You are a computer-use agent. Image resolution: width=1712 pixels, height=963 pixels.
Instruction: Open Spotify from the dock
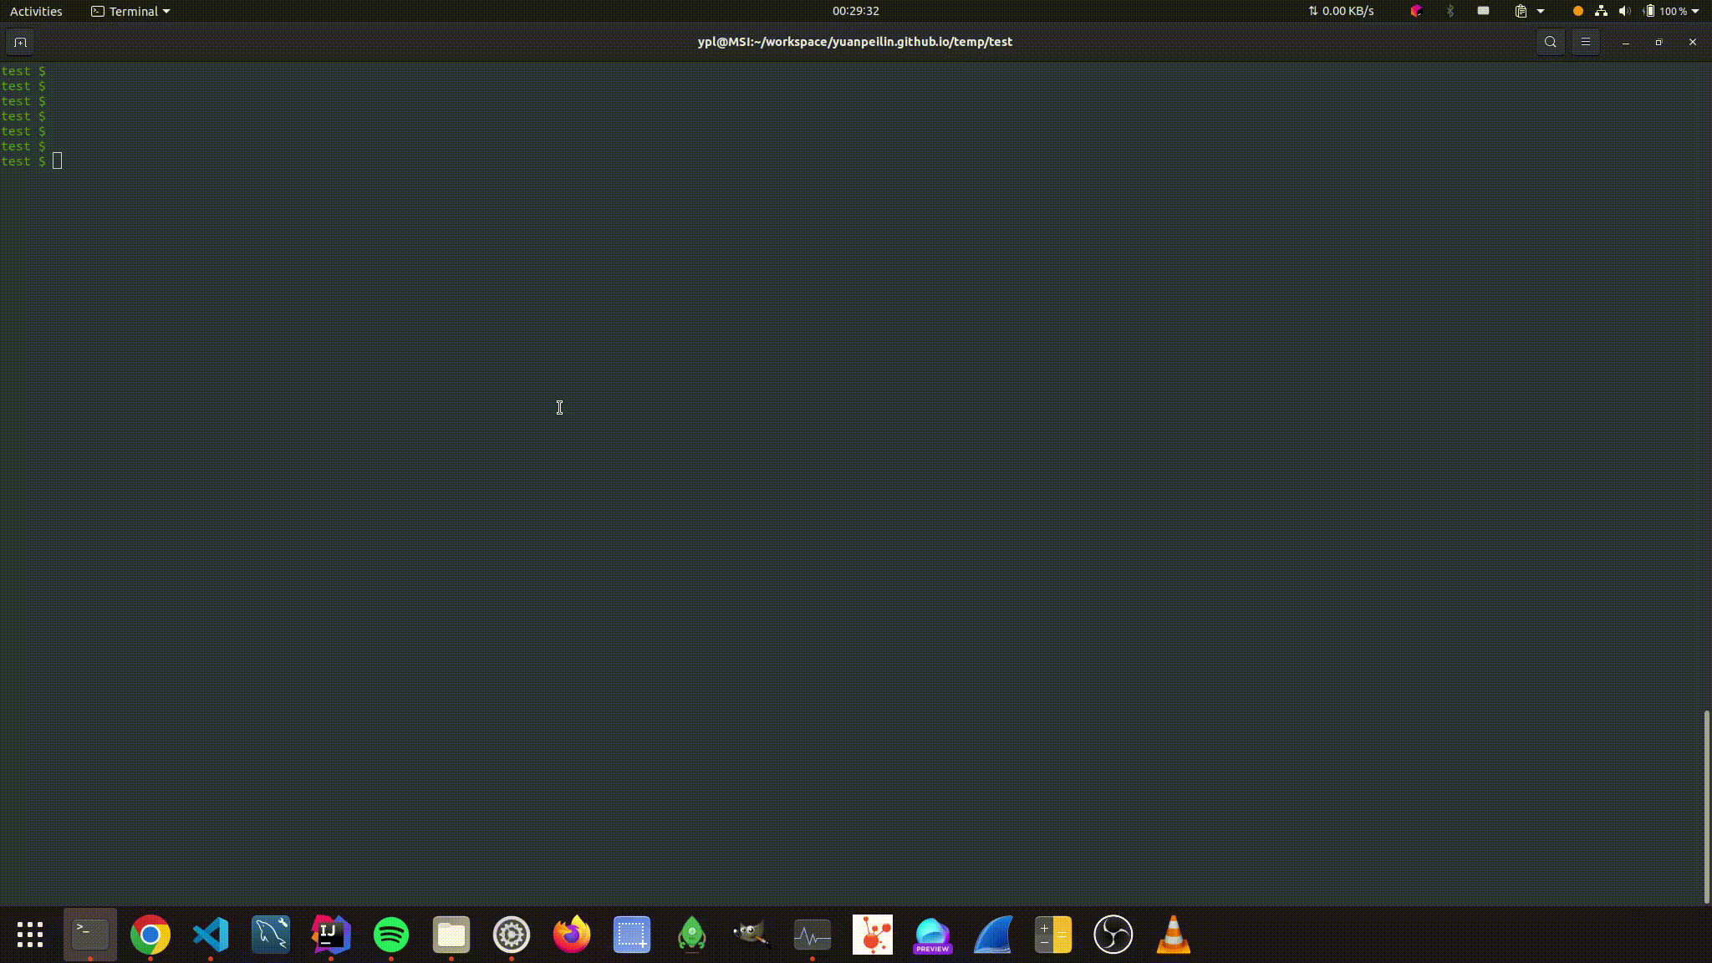[x=391, y=935]
